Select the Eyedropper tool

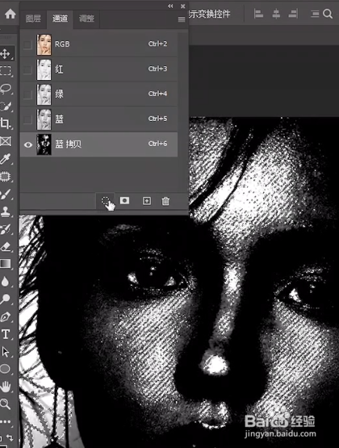click(x=5, y=159)
